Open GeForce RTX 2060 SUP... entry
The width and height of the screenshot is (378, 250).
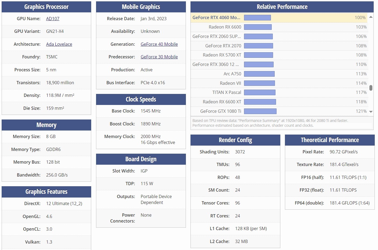click(217, 36)
